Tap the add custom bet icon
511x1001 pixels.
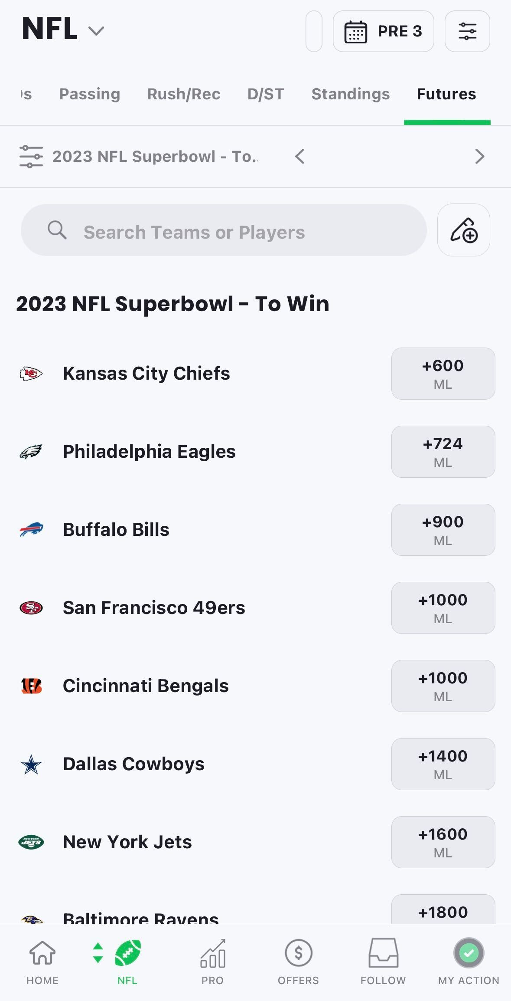(x=464, y=230)
